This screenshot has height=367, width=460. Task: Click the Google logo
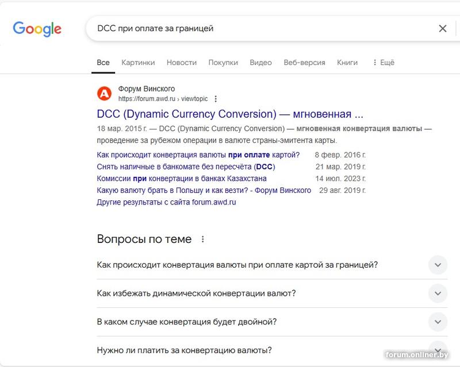(37, 28)
